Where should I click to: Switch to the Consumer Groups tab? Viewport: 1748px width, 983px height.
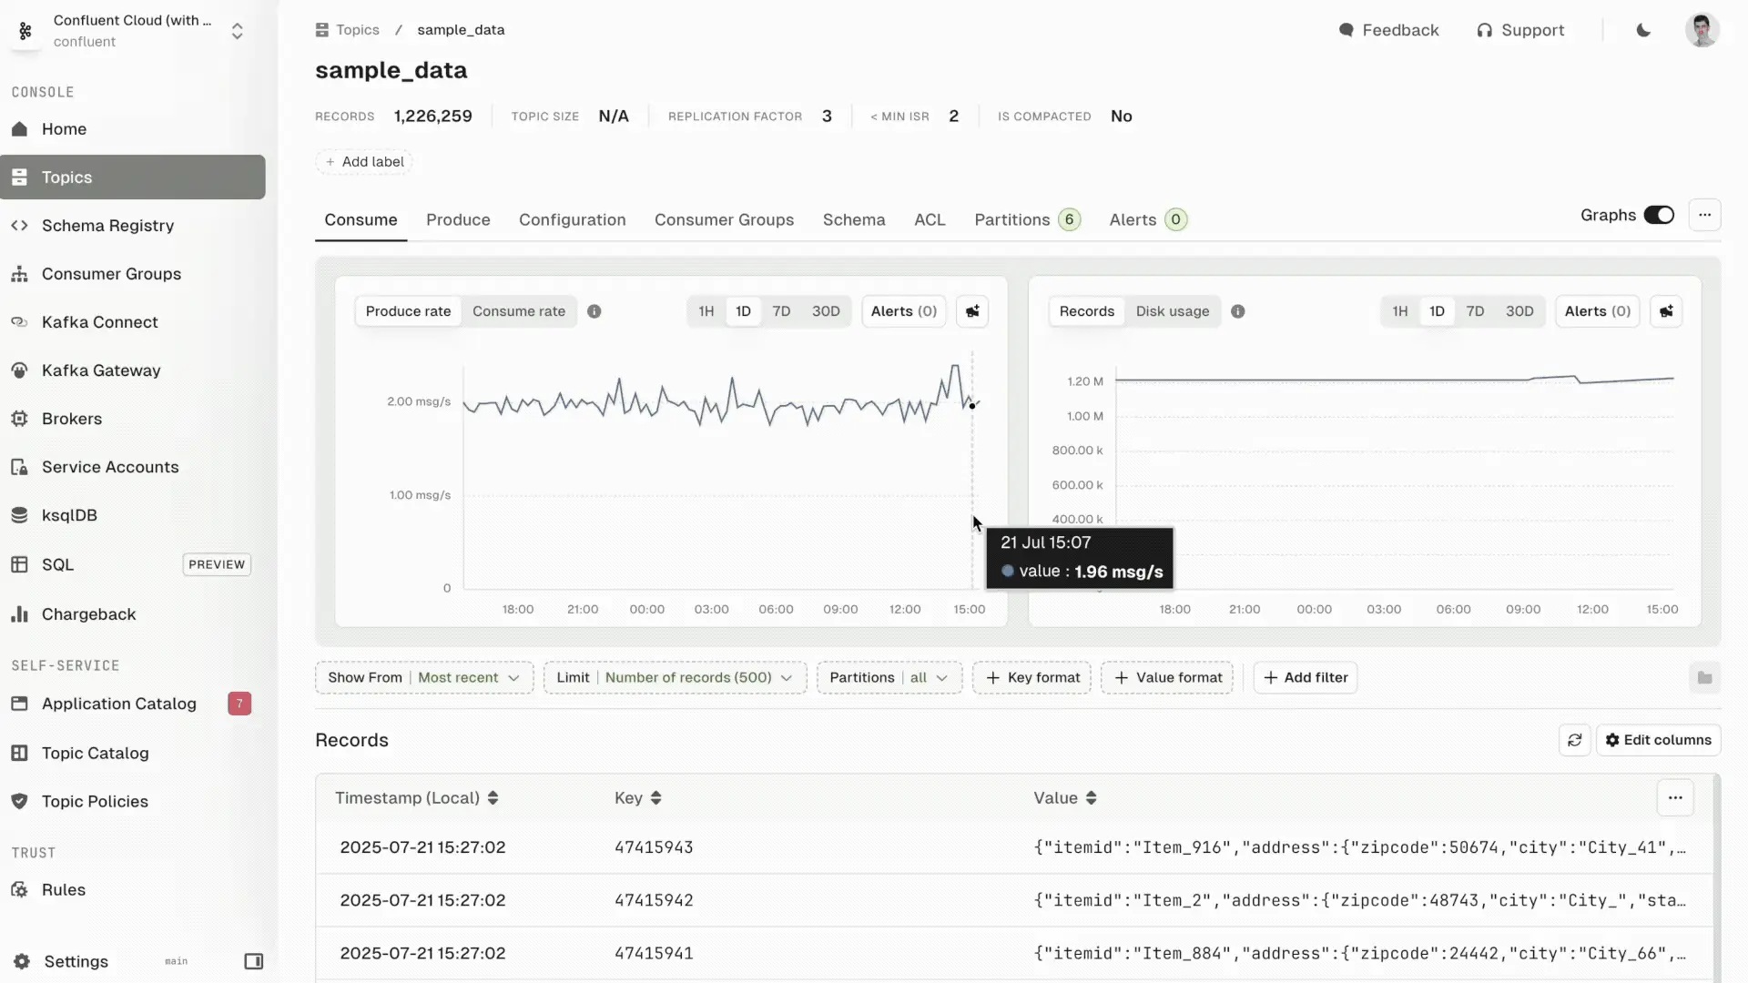tap(724, 219)
